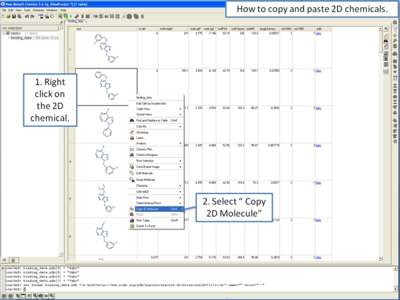Open the 1abc PDB link
The height and width of the screenshot is (300, 400).
318,34
